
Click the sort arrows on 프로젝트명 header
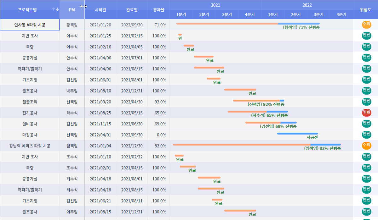pos(55,9)
